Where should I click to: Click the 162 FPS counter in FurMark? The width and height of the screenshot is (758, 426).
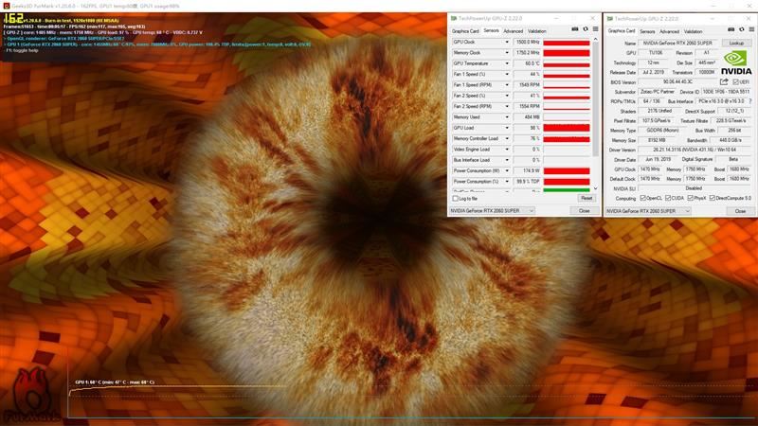pos(13,18)
